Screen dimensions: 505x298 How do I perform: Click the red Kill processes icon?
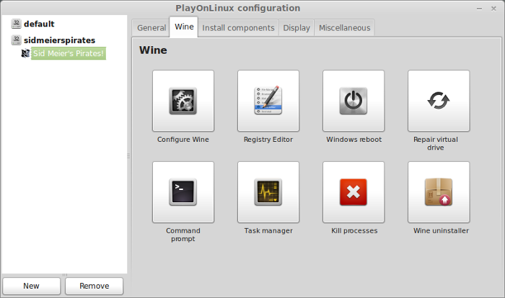pyautogui.click(x=353, y=192)
